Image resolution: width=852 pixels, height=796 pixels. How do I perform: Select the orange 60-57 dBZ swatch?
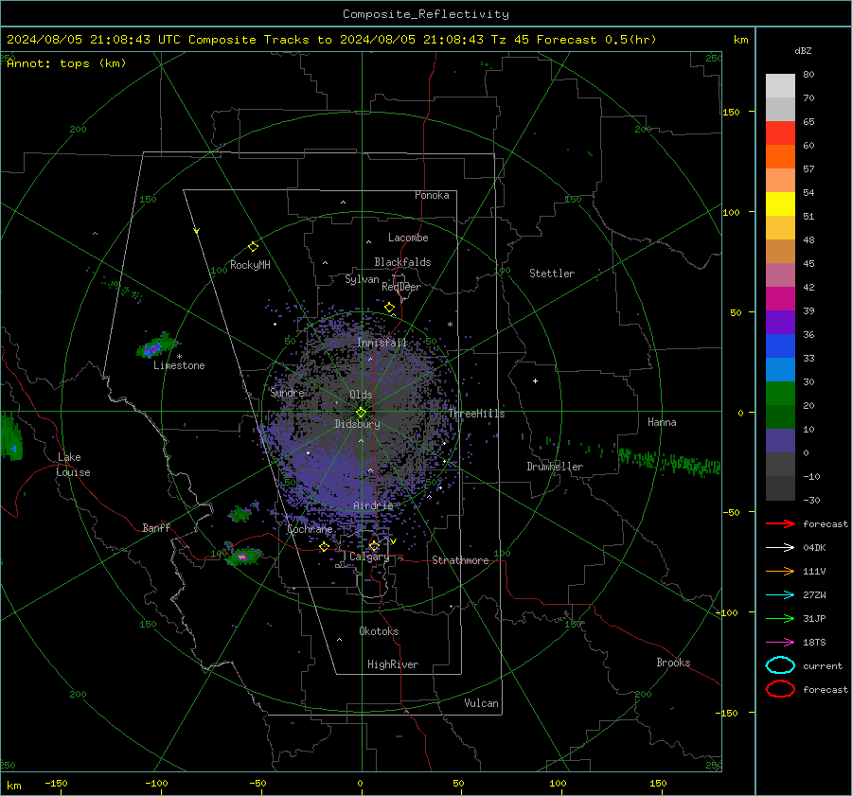780,157
